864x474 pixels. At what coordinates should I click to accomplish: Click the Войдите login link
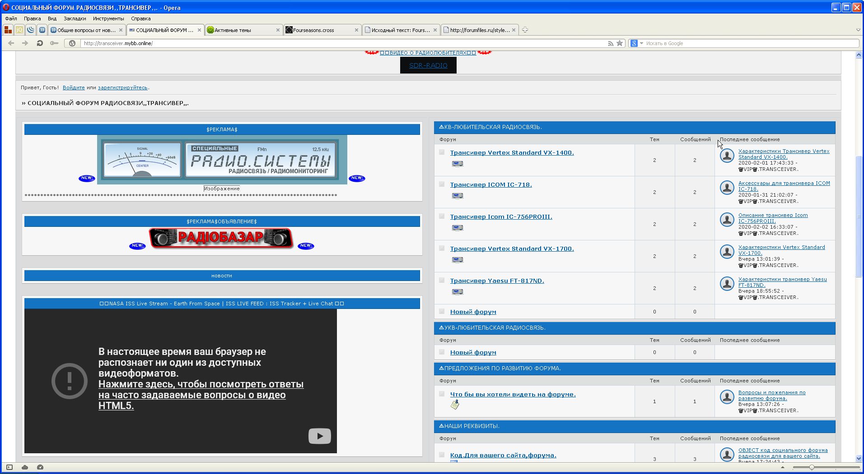[74, 87]
